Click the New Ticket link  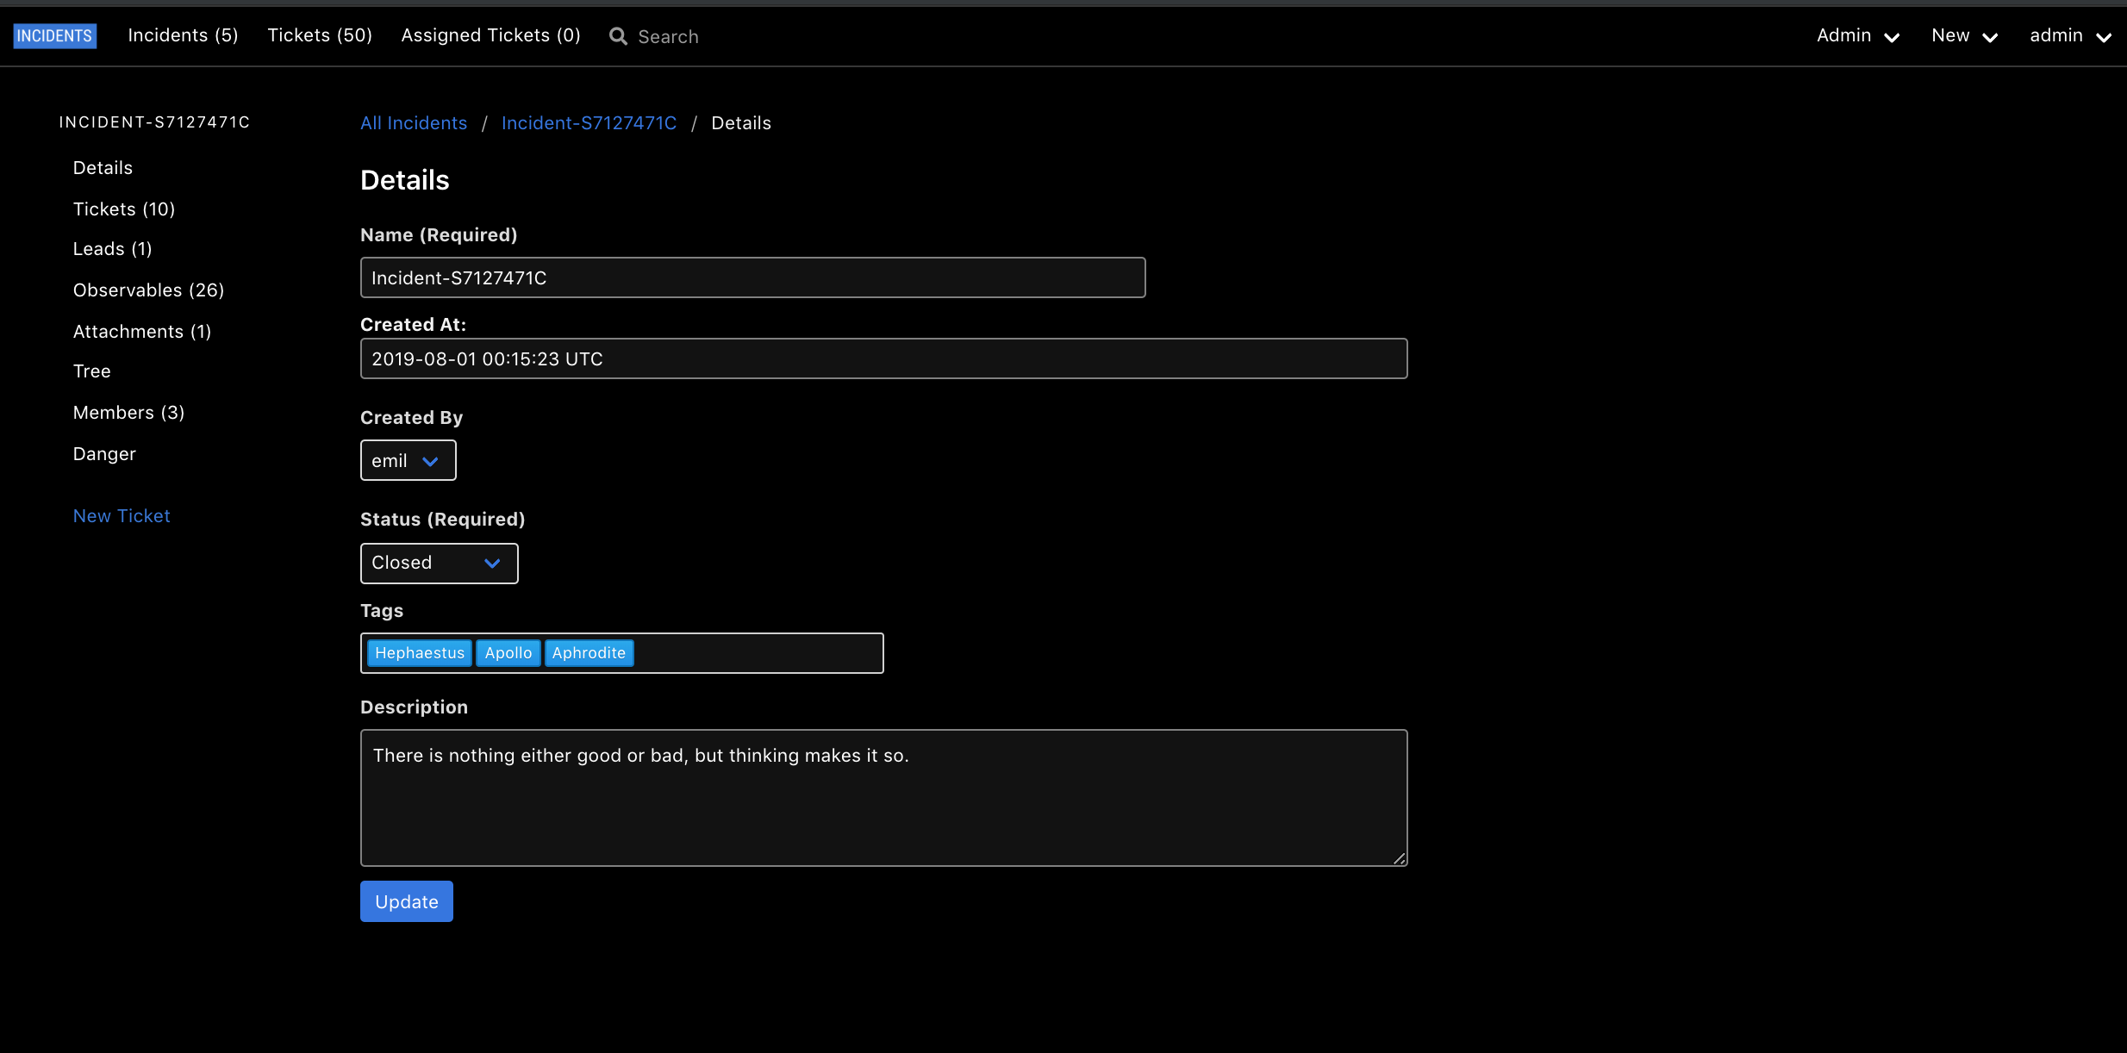122,516
